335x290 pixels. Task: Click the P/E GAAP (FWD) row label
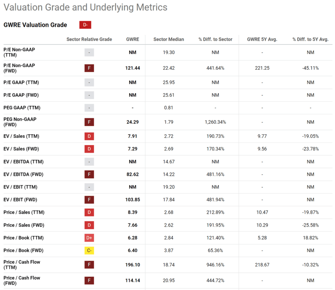point(21,95)
